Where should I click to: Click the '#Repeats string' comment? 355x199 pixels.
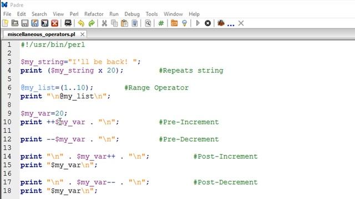(191, 70)
